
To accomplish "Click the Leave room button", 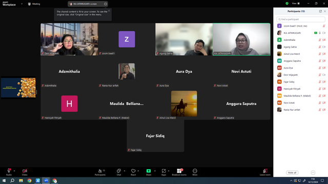I will point(265,172).
